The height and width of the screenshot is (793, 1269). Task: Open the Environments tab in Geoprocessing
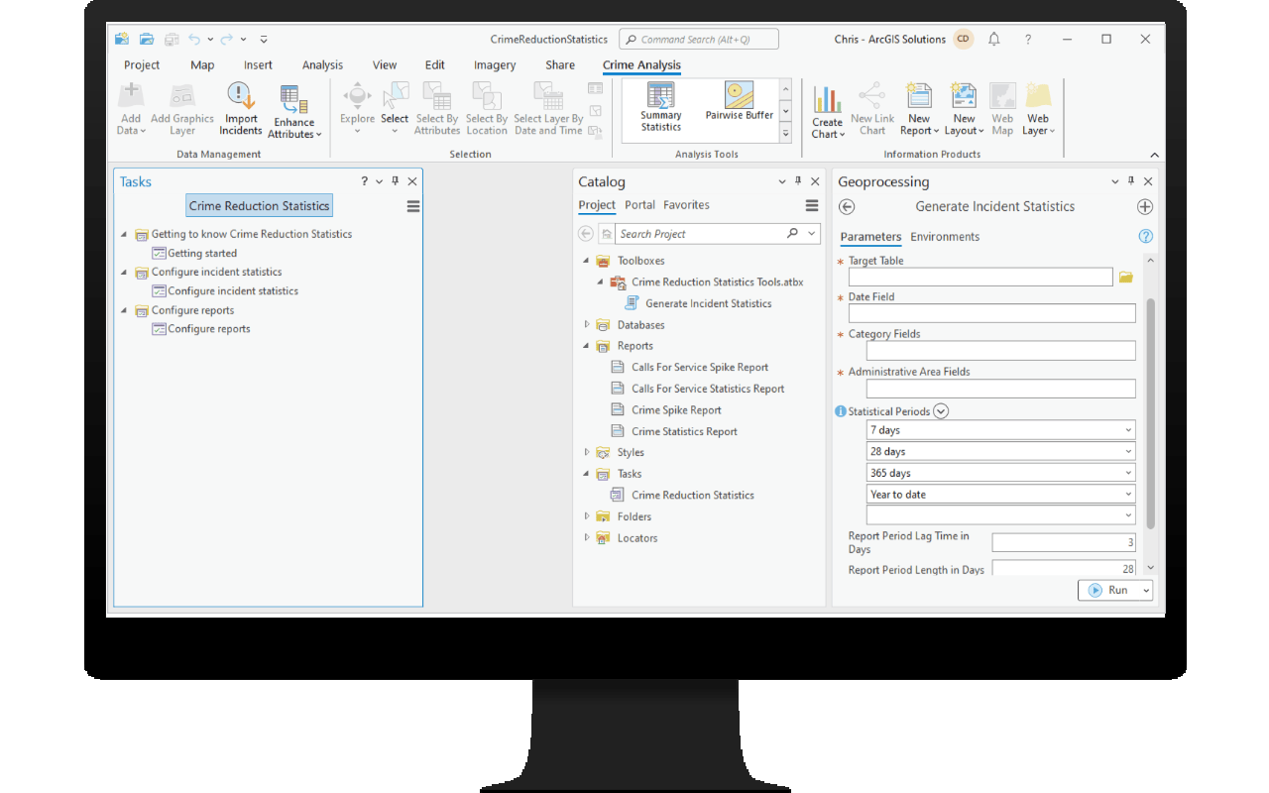click(945, 237)
